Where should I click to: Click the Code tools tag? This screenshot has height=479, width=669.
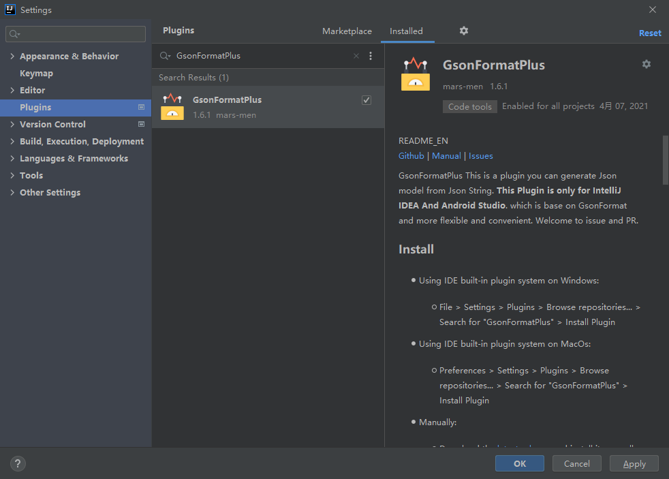click(470, 107)
